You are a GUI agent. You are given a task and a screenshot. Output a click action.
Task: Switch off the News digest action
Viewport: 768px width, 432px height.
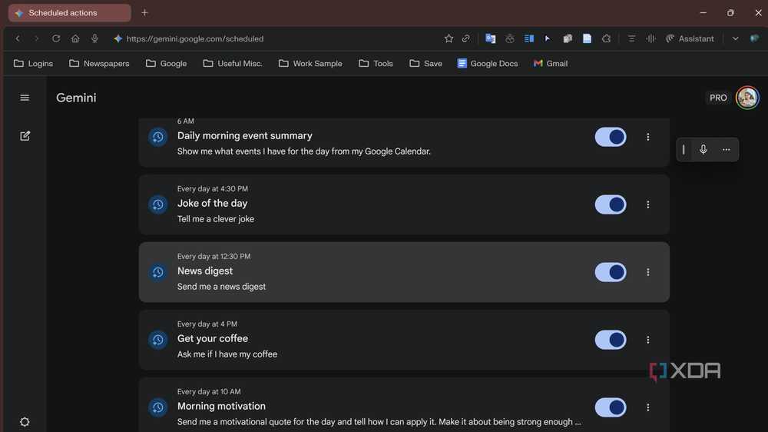pyautogui.click(x=611, y=272)
